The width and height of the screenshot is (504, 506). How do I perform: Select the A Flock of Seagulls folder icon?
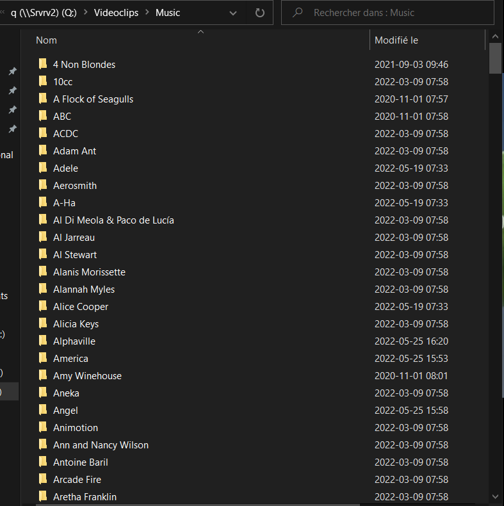[43, 99]
